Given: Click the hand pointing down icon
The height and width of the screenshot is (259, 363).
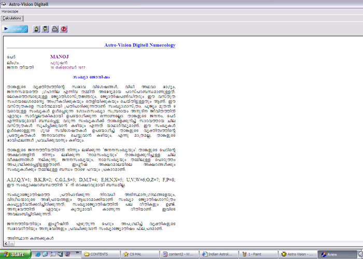Looking at the screenshot, I should 45,29.
